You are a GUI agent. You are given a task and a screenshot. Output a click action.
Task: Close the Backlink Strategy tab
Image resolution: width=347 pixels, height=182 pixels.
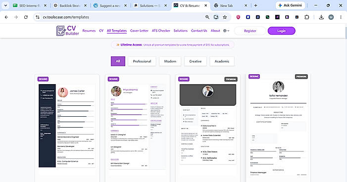[86, 5]
